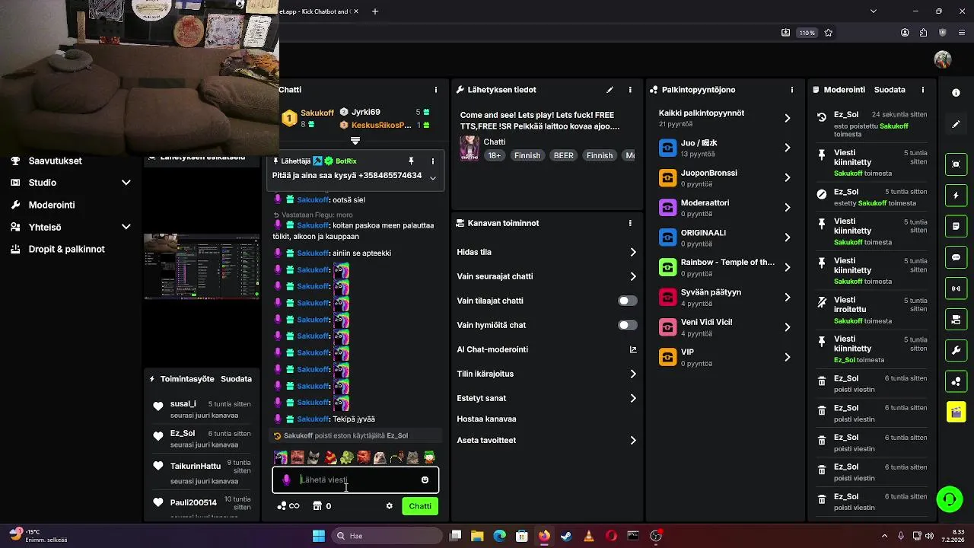The height and width of the screenshot is (548, 974).
Task: Open Estetyt sanat settings
Action: click(546, 398)
